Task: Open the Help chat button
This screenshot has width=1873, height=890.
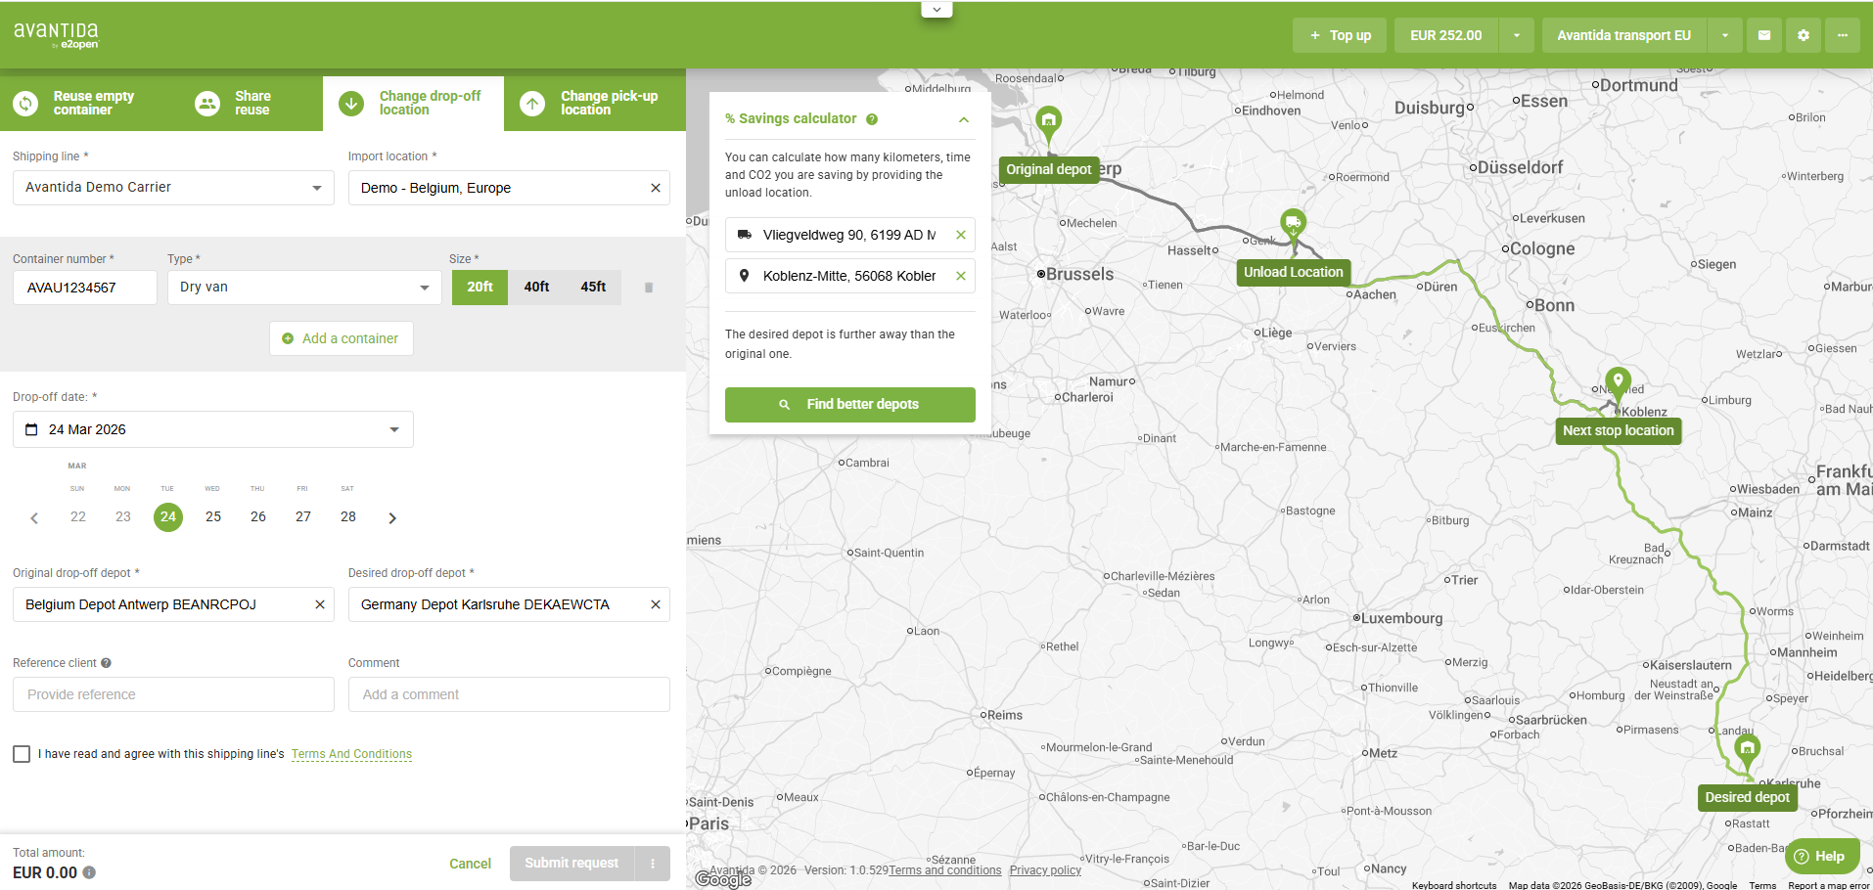Action: pyautogui.click(x=1822, y=856)
